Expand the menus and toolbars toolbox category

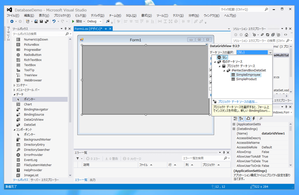(15, 90)
